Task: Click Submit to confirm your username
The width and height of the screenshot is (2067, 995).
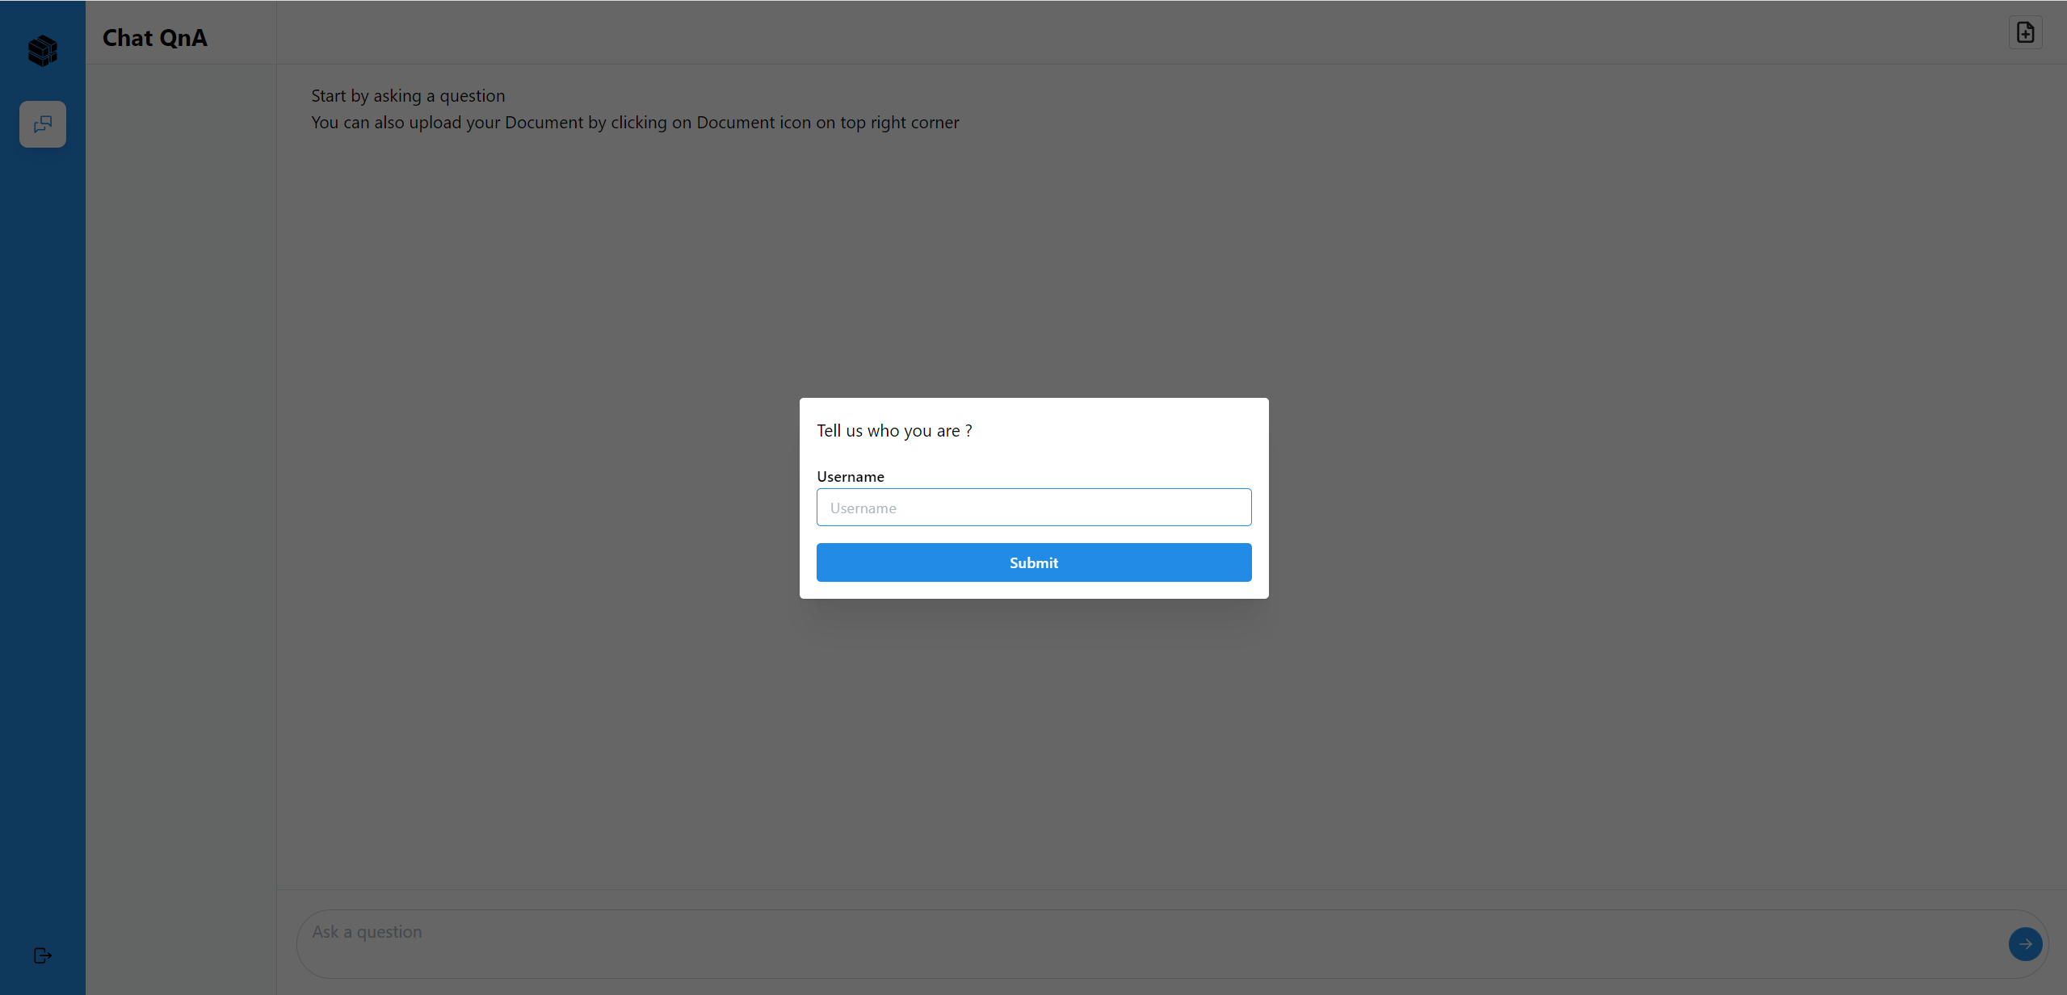Action: click(x=1034, y=562)
